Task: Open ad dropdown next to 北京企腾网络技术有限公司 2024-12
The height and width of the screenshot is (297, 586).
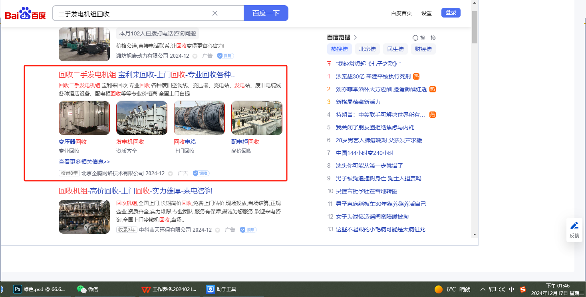Action: click(x=171, y=173)
